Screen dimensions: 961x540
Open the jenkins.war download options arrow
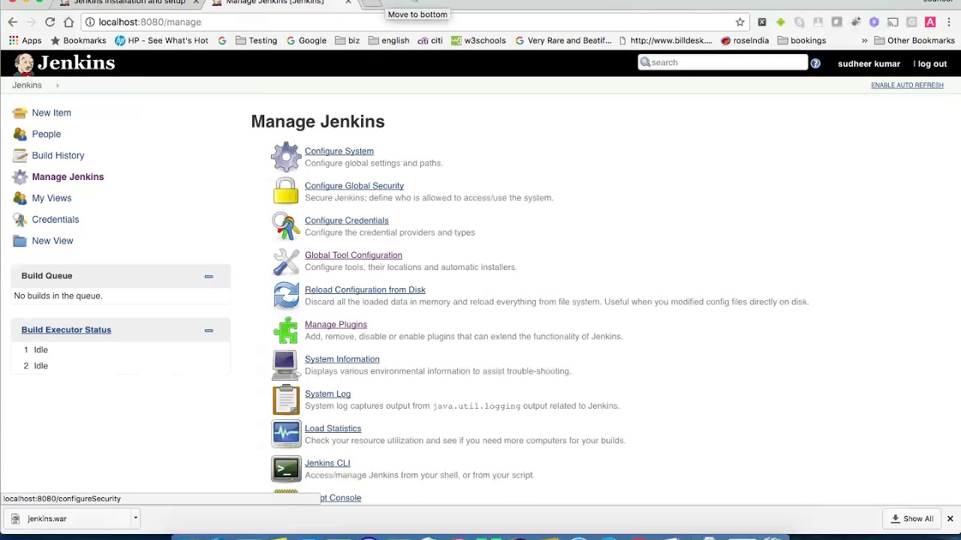point(135,518)
